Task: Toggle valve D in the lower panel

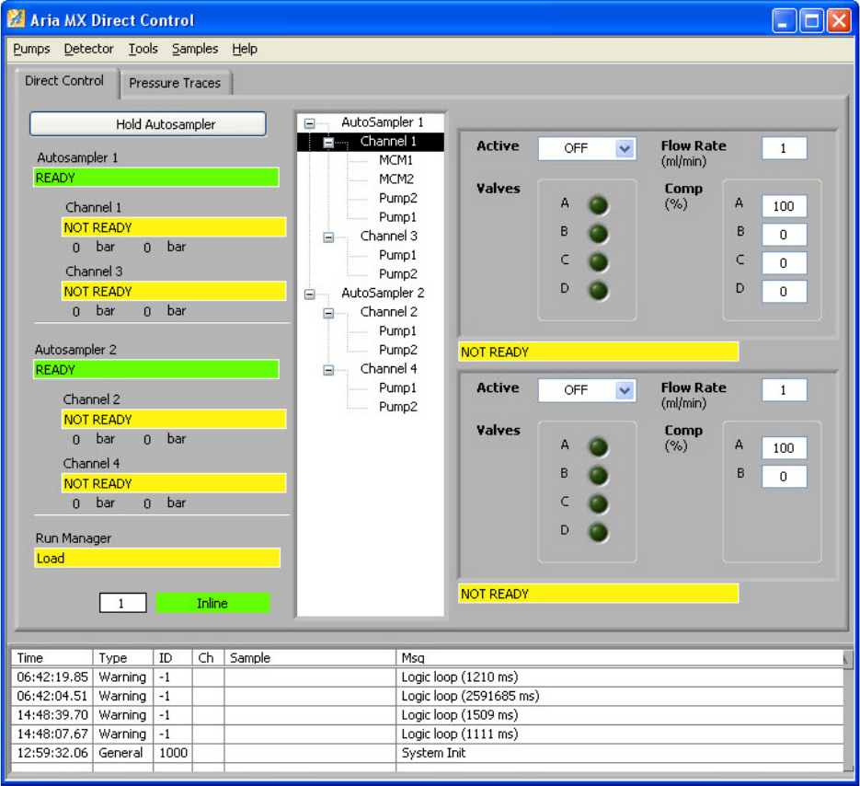Action: pyautogui.click(x=598, y=532)
